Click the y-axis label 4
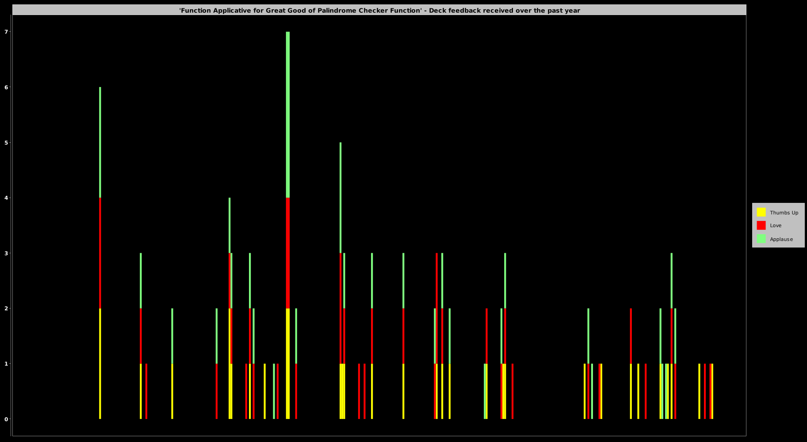This screenshot has width=807, height=442. [6, 198]
